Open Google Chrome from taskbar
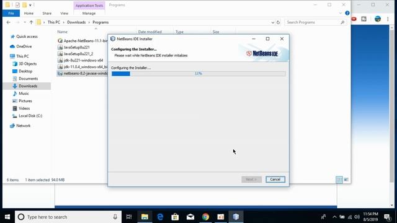397x223 pixels. pyautogui.click(x=205, y=217)
